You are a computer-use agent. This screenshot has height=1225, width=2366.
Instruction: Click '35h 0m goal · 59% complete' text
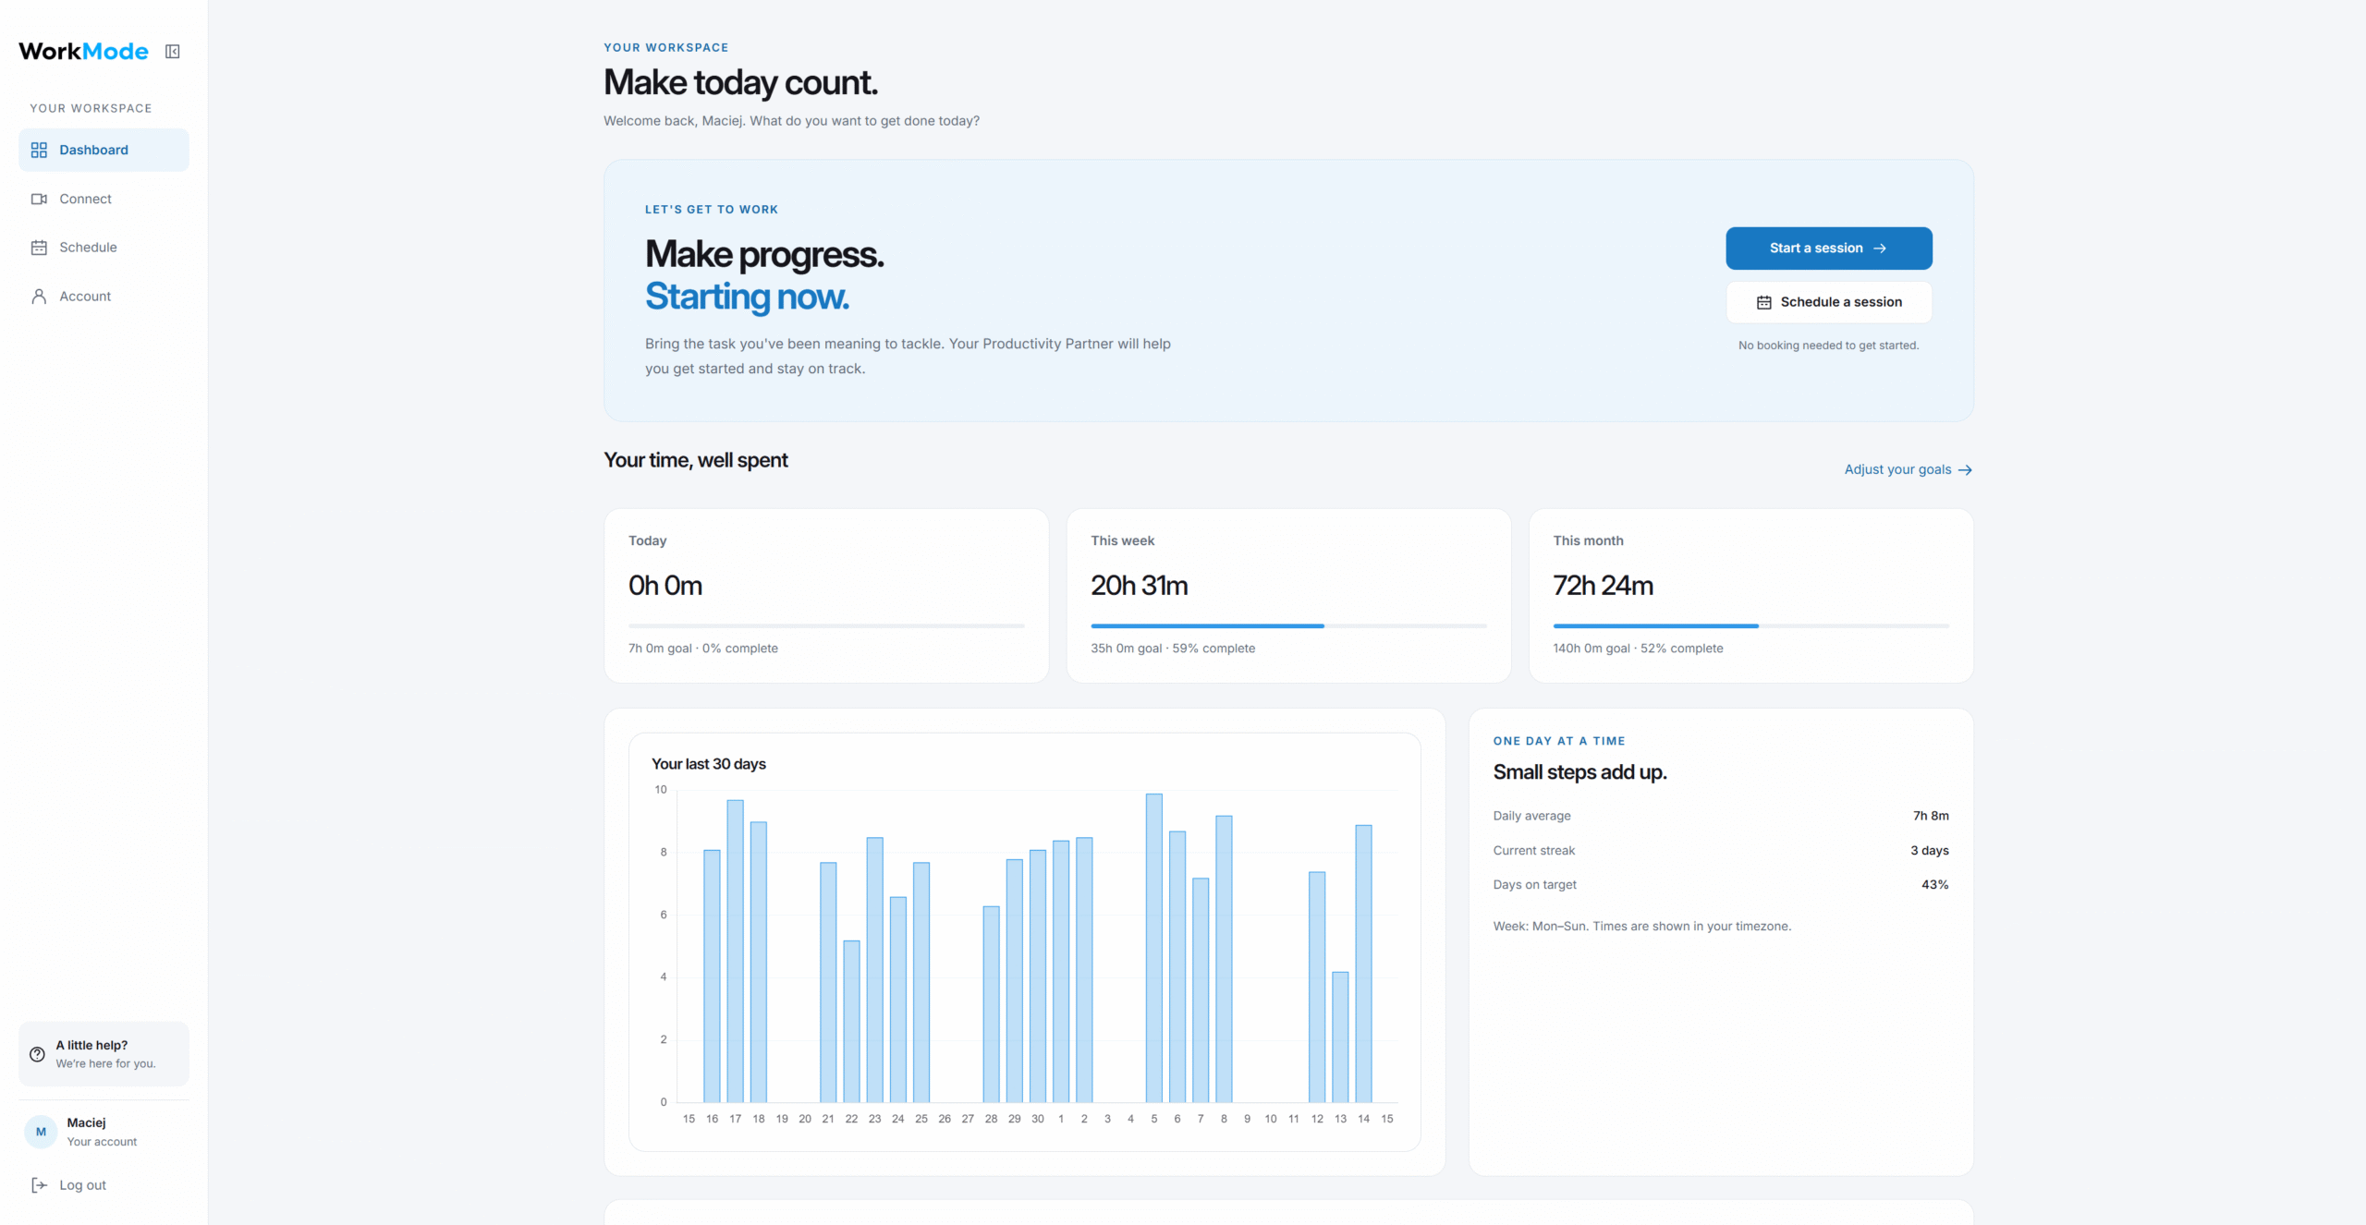(1173, 649)
